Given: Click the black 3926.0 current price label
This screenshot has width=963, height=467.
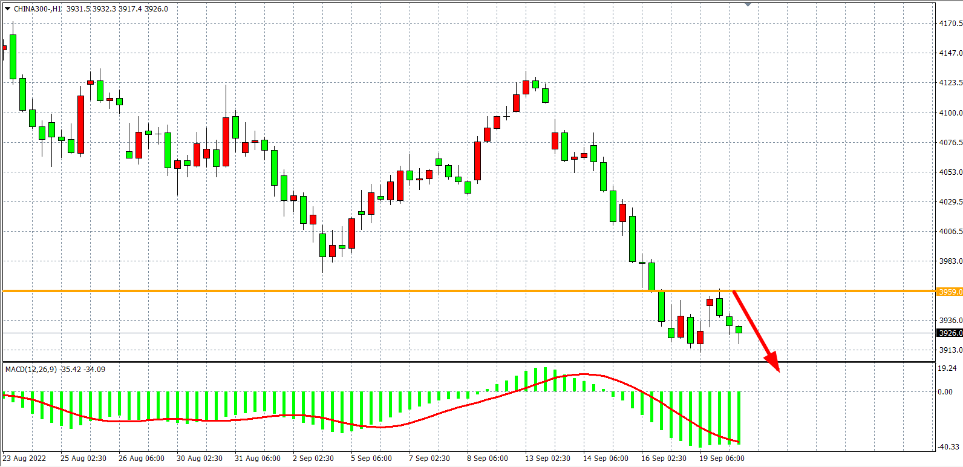Looking at the screenshot, I should click(x=949, y=333).
